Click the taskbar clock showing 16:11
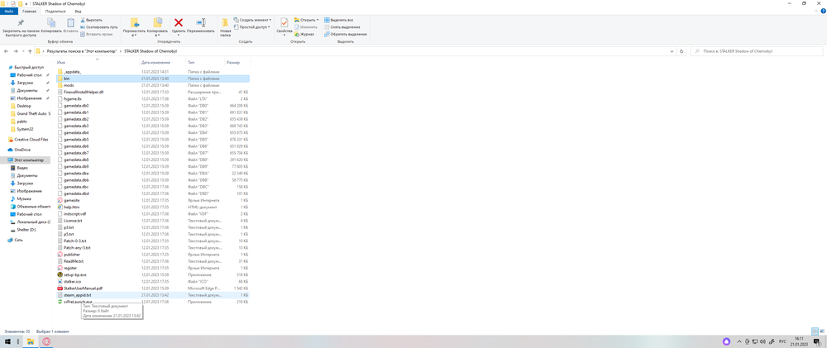827x348 pixels. pos(799,341)
